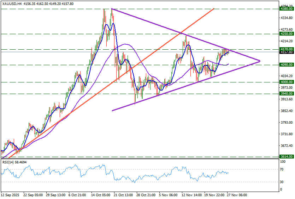Click the 4250.00 price level label

pos(287,34)
